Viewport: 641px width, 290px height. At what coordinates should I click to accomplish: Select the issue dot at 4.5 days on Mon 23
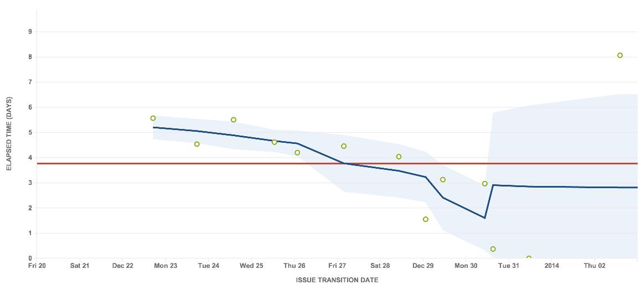tap(197, 144)
